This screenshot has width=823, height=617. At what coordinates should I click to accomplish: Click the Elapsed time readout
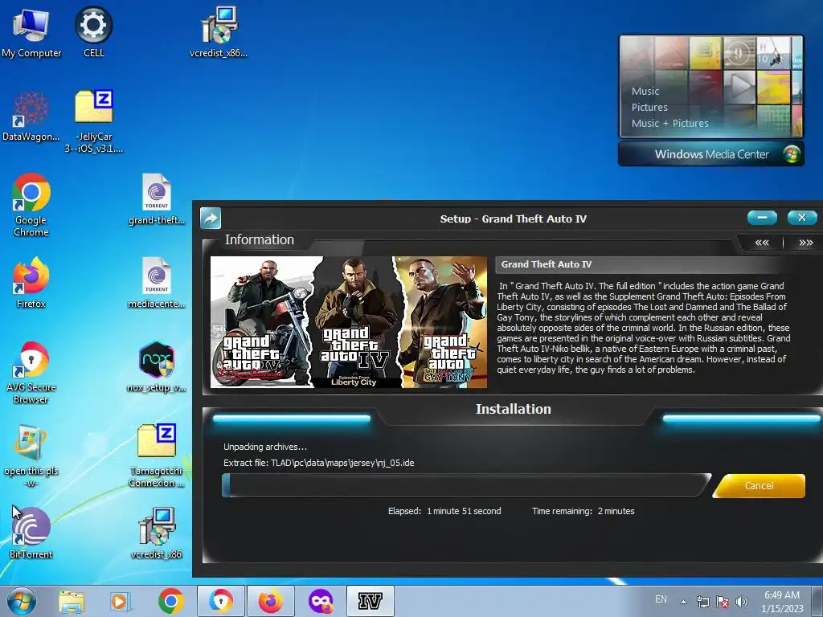[x=444, y=511]
